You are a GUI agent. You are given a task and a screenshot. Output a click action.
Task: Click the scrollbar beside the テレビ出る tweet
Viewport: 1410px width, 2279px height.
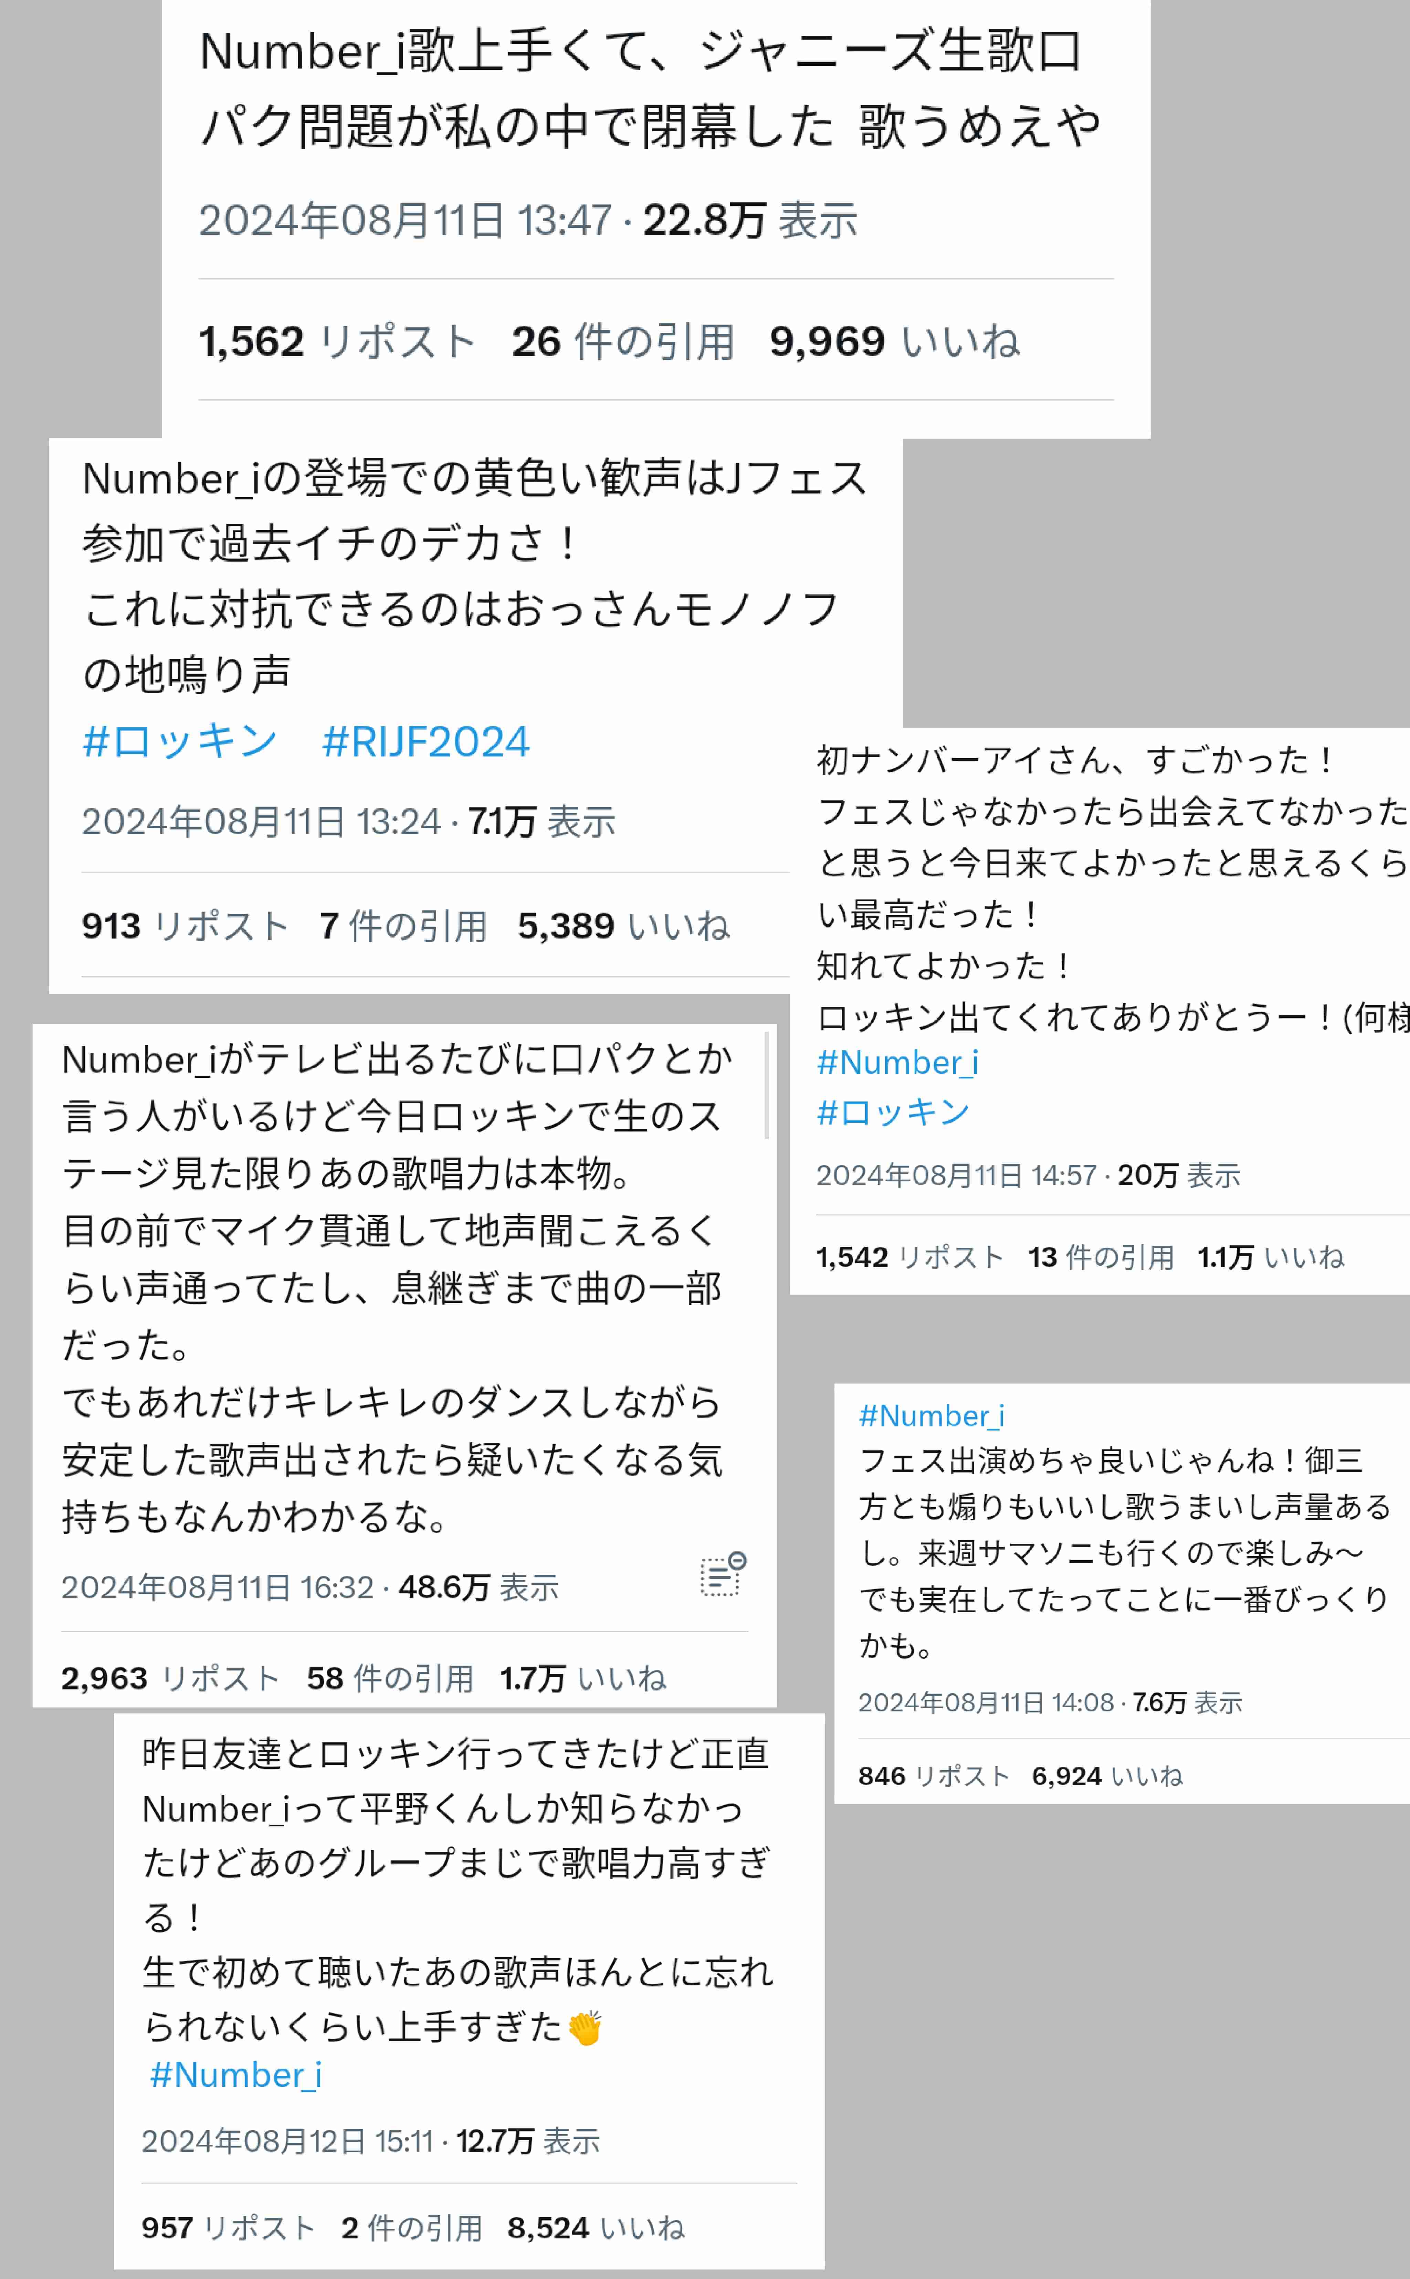coord(767,1085)
